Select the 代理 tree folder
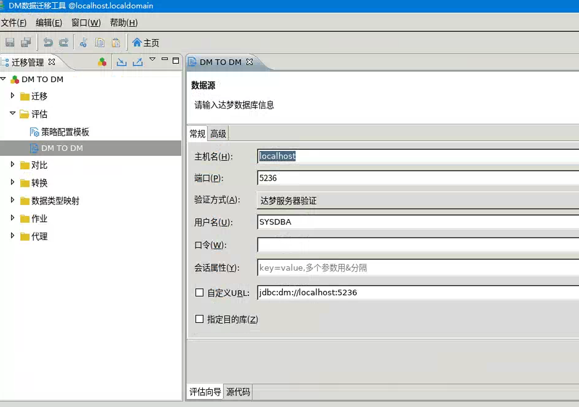Viewport: 579px width, 407px height. click(39, 236)
